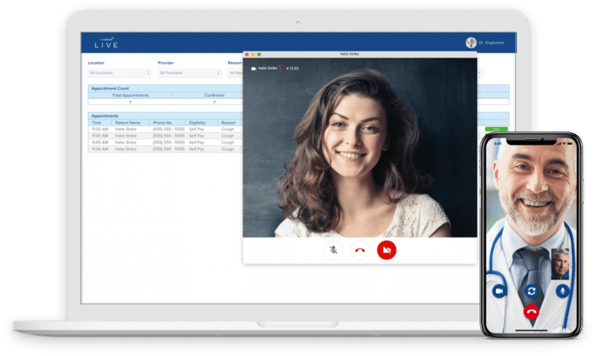This screenshot has width=597, height=356.
Task: Open the Reason filter dropdown
Action: pyautogui.click(x=235, y=73)
